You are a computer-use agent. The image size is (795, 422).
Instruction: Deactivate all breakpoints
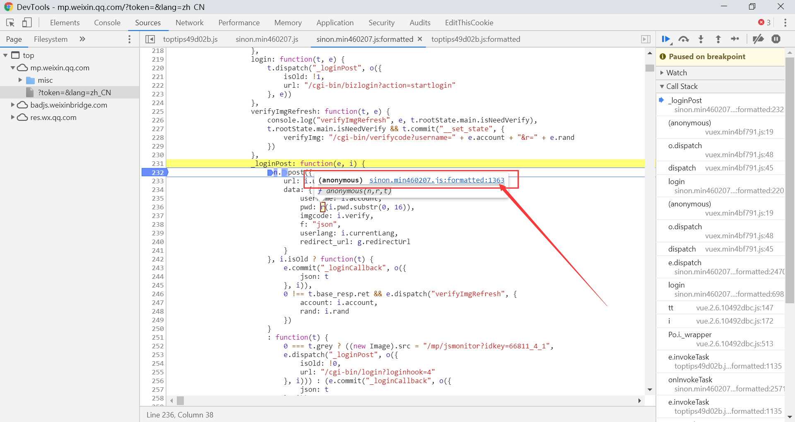(758, 39)
